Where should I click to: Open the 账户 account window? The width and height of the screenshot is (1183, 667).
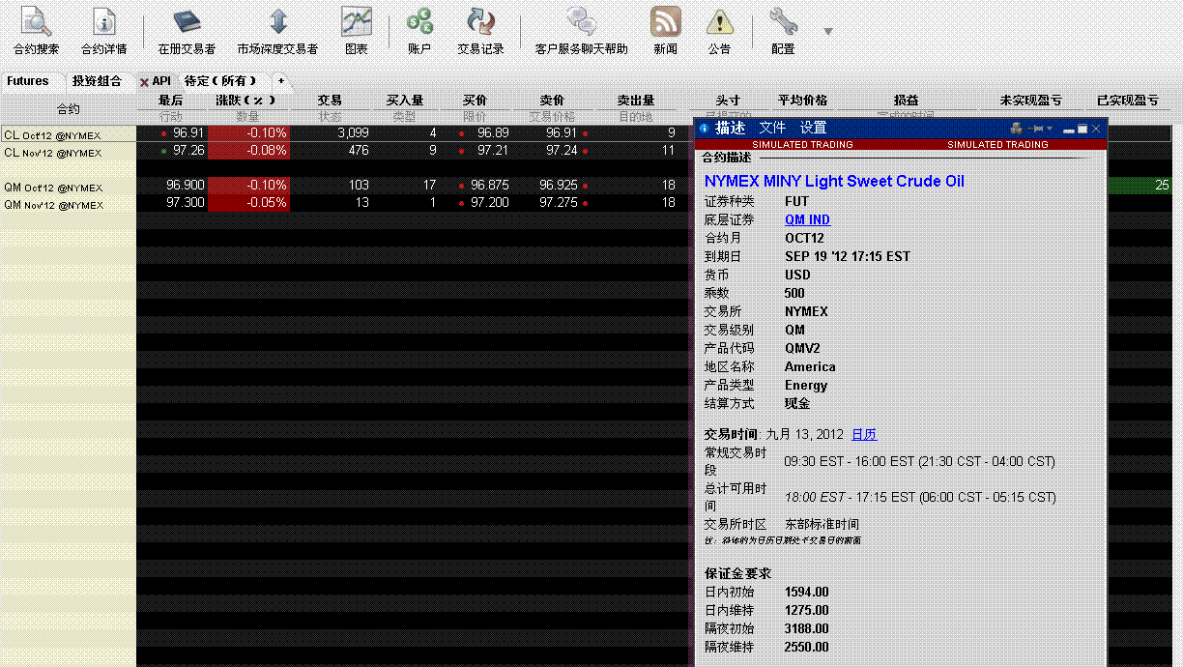coord(419,30)
